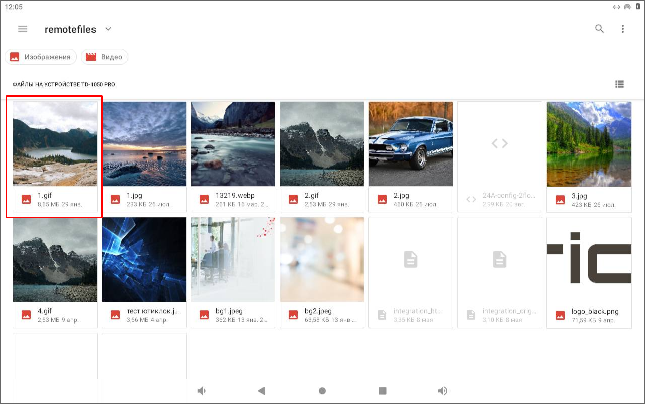Open the hamburger navigation menu
This screenshot has width=645, height=404.
[23, 29]
